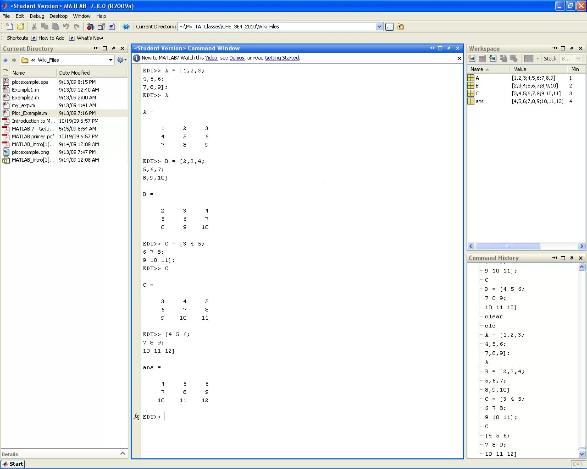
Task: Click the Undo arrow in main toolbar
Action: 66,27
